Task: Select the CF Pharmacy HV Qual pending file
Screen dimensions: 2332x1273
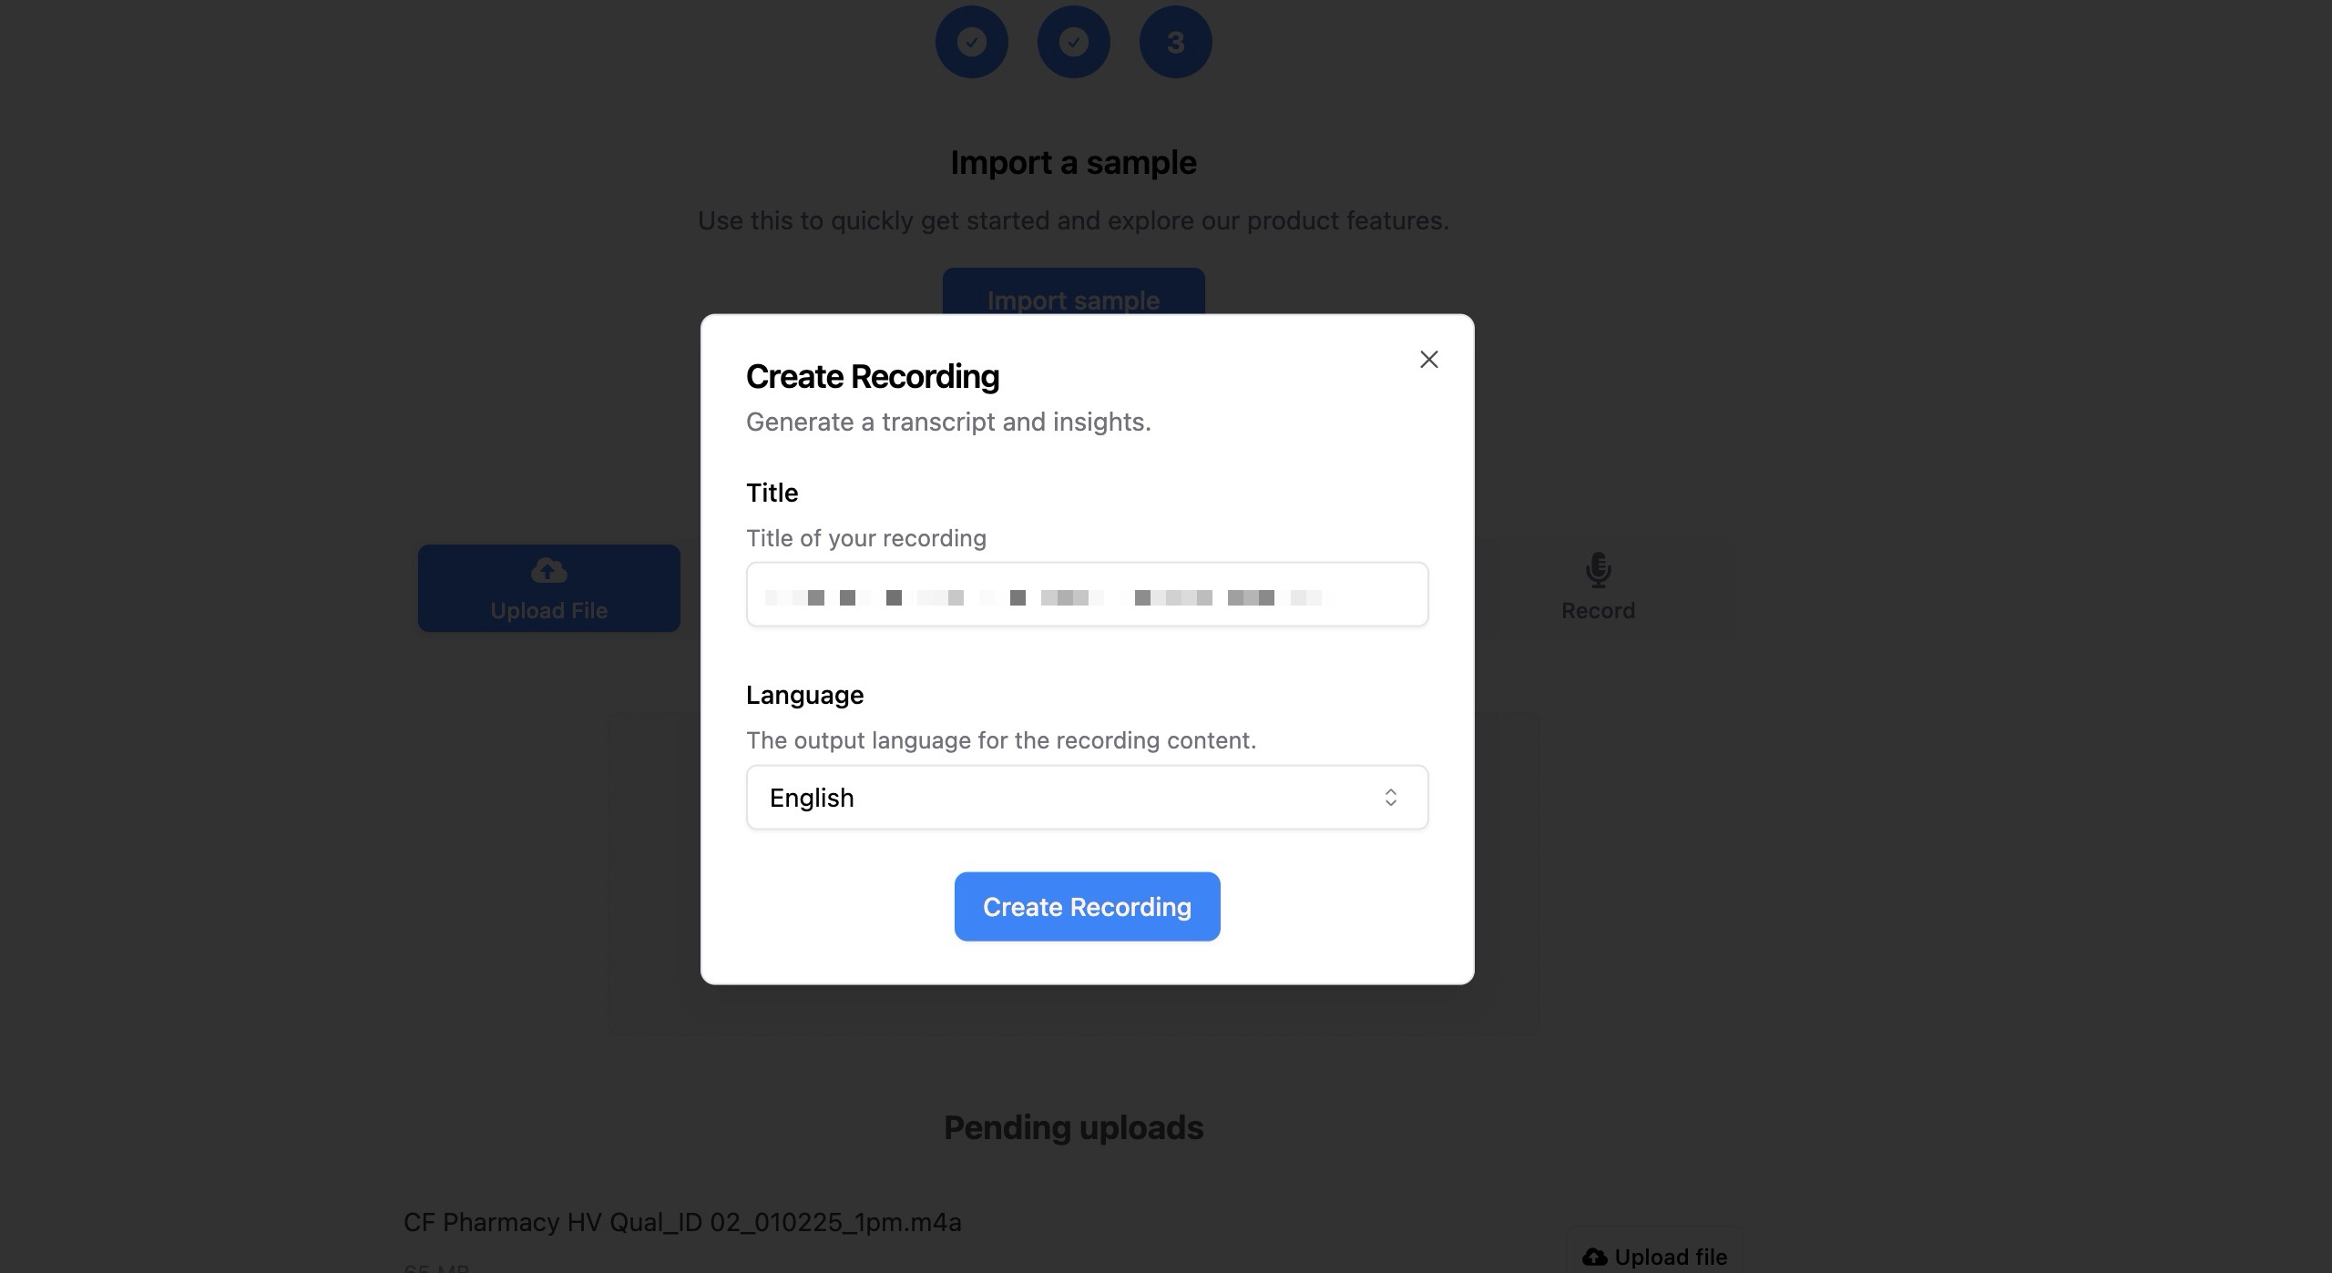Action: (x=681, y=1222)
